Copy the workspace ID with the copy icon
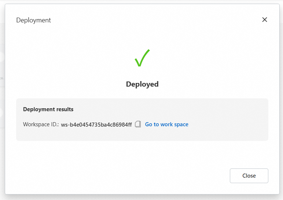This screenshot has width=283, height=200. tap(138, 124)
